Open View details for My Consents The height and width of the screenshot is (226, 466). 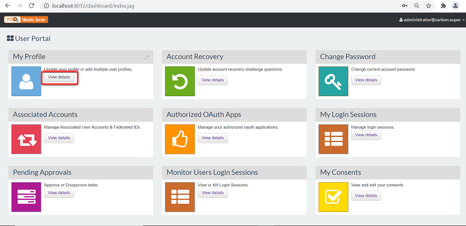point(366,196)
